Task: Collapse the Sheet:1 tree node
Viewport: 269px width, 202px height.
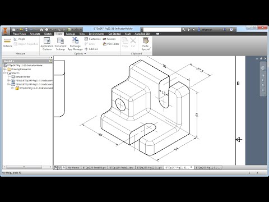Action: [5, 73]
